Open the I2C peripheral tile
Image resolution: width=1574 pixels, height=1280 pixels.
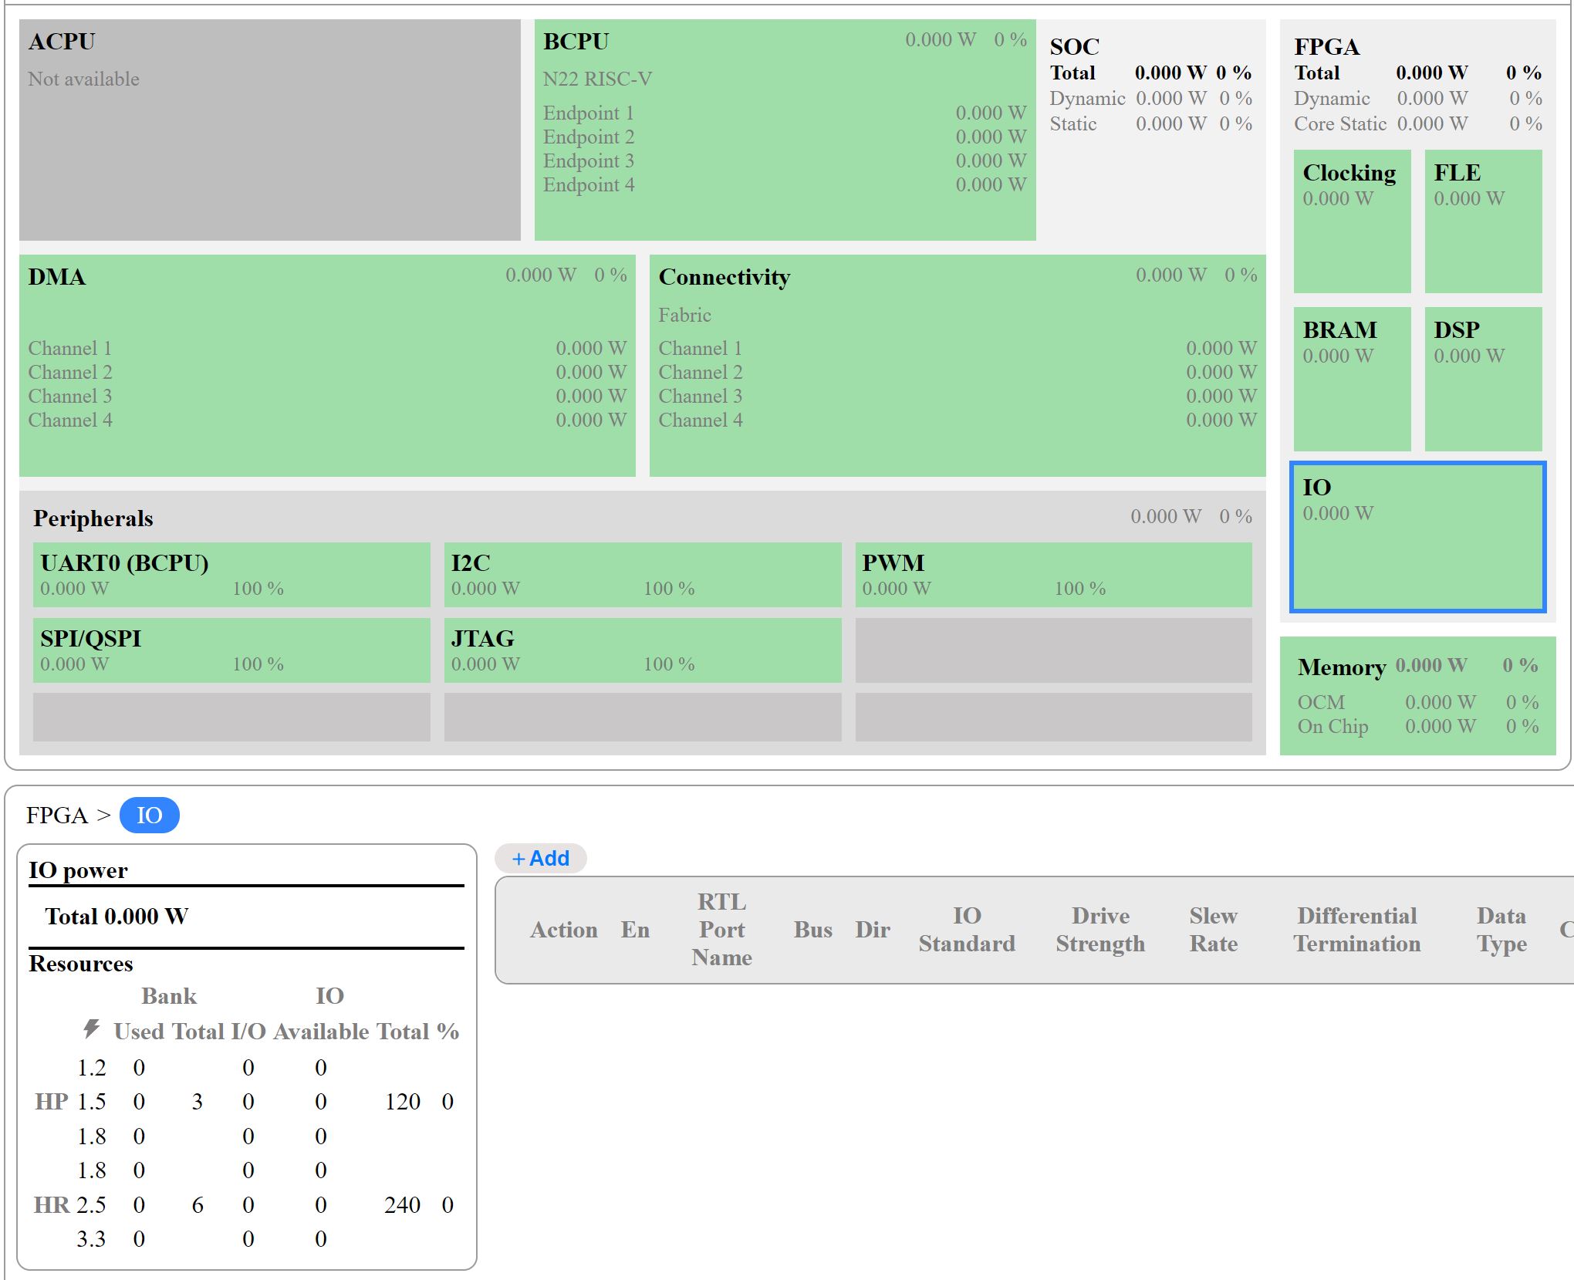pos(643,575)
